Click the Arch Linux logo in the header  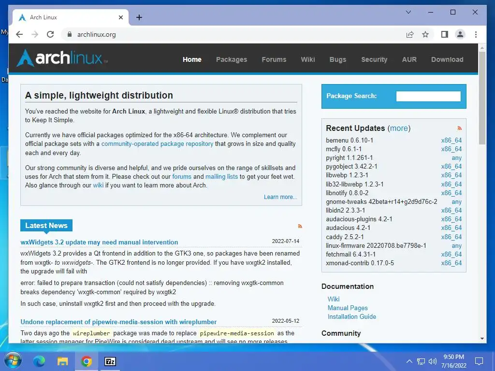tap(62, 58)
